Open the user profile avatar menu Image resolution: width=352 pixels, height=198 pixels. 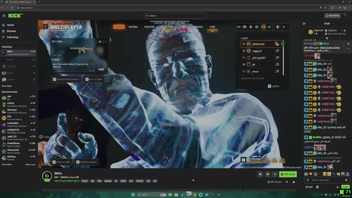tap(344, 16)
